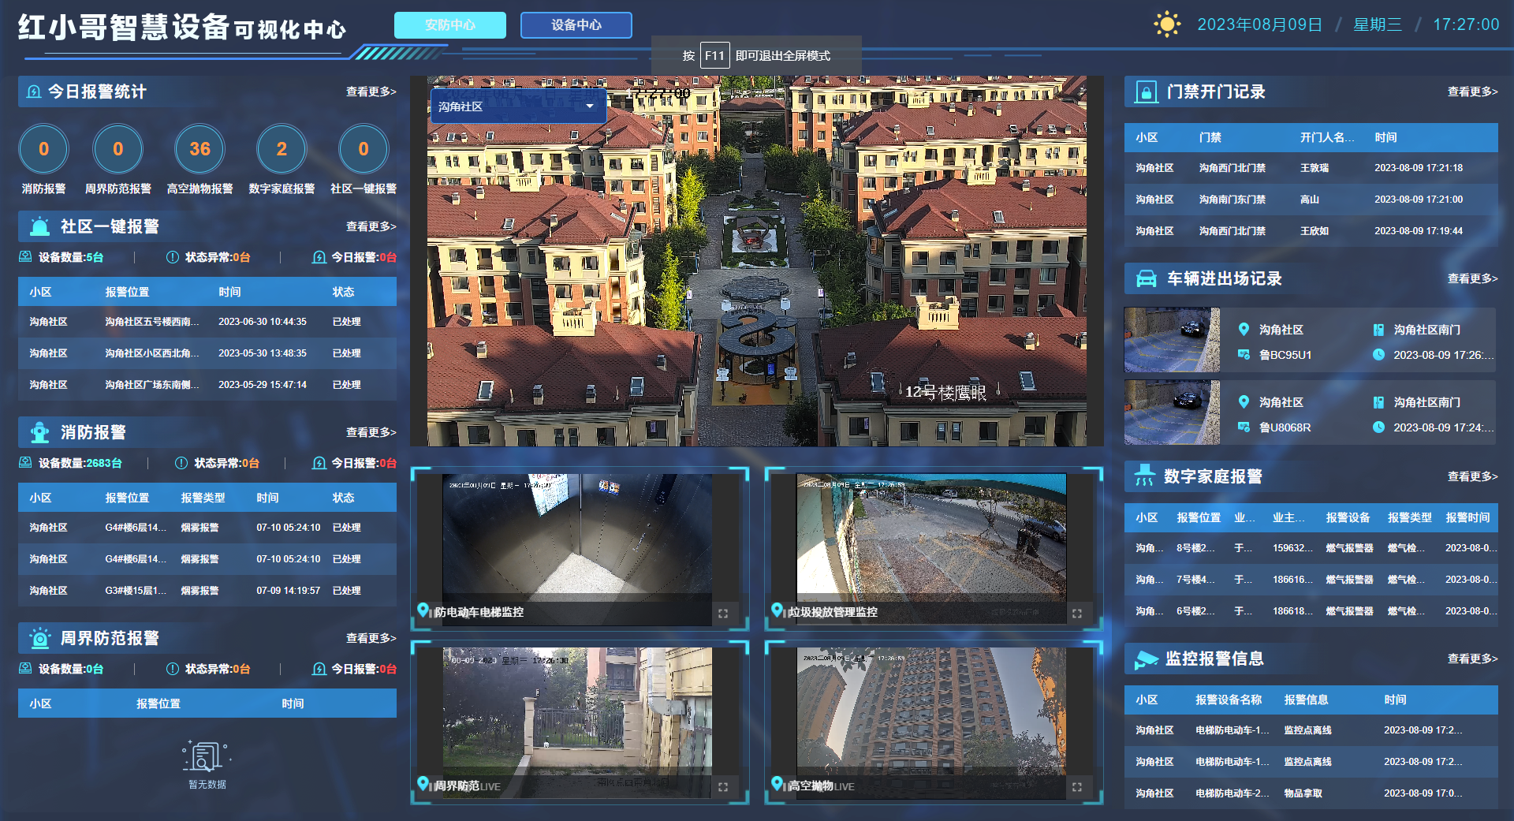View more of 今日报警统计
The image size is (1514, 821).
pos(371,91)
